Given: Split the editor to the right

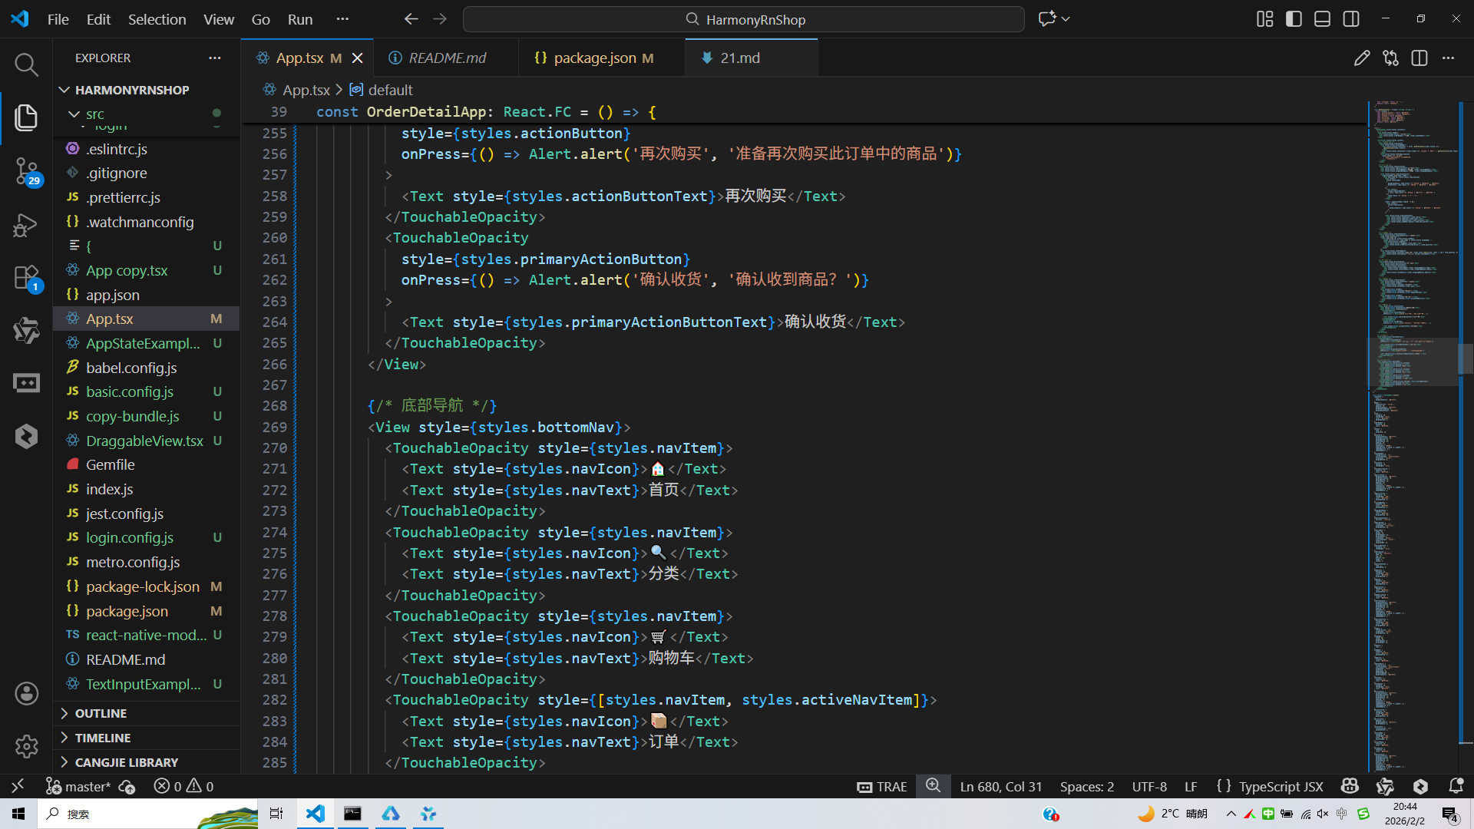Looking at the screenshot, I should coord(1419,58).
